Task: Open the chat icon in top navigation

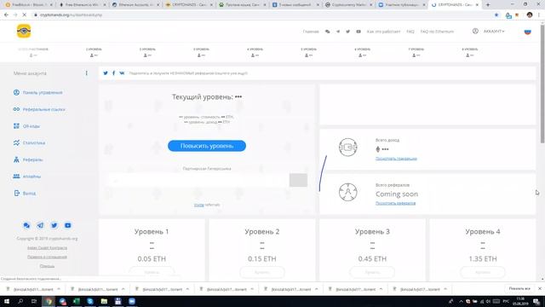Action: coord(327,32)
